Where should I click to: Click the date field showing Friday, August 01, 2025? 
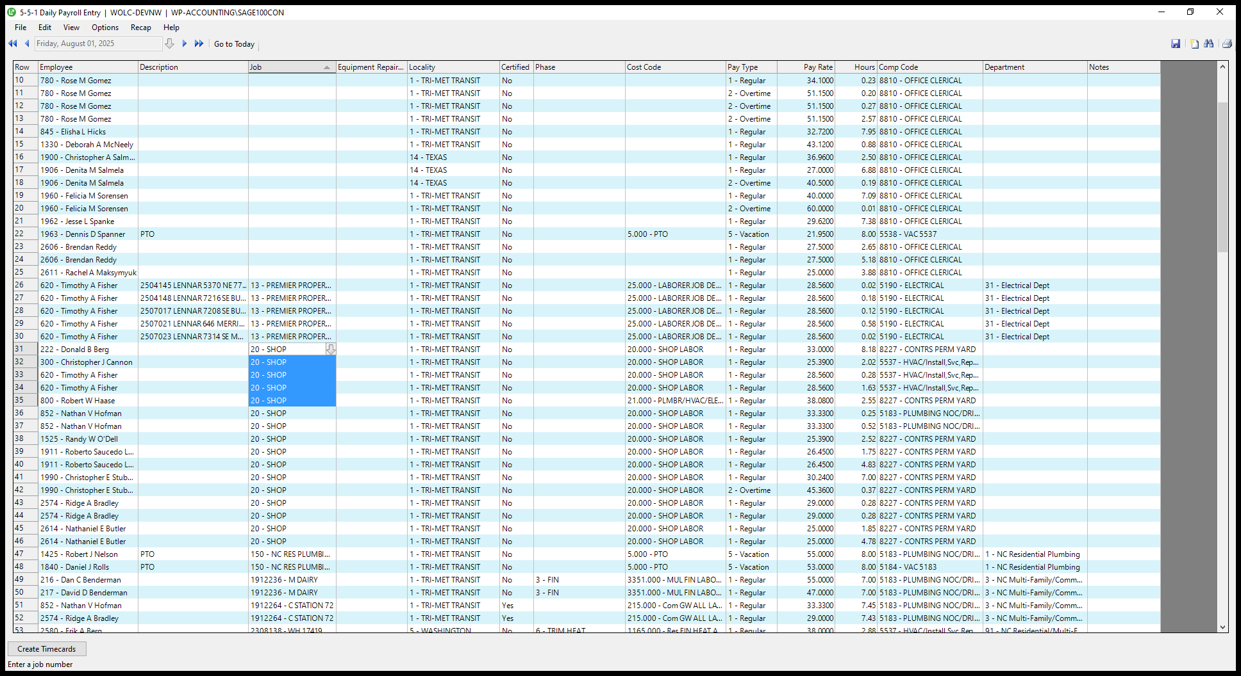tap(97, 44)
